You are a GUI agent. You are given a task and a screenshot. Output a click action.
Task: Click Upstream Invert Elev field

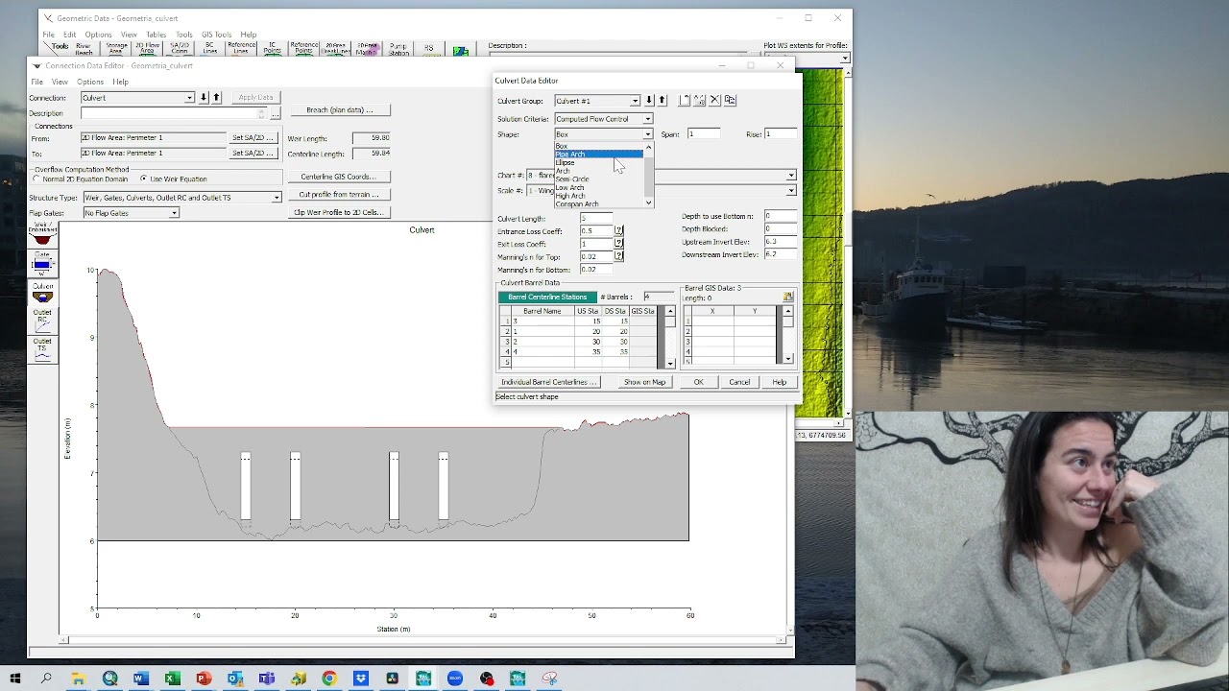[x=780, y=242]
